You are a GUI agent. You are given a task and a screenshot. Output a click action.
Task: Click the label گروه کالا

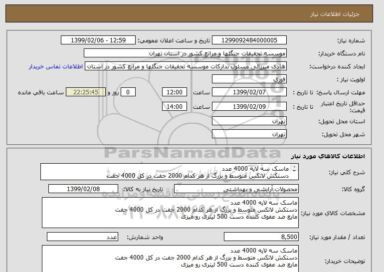[x=354, y=189]
